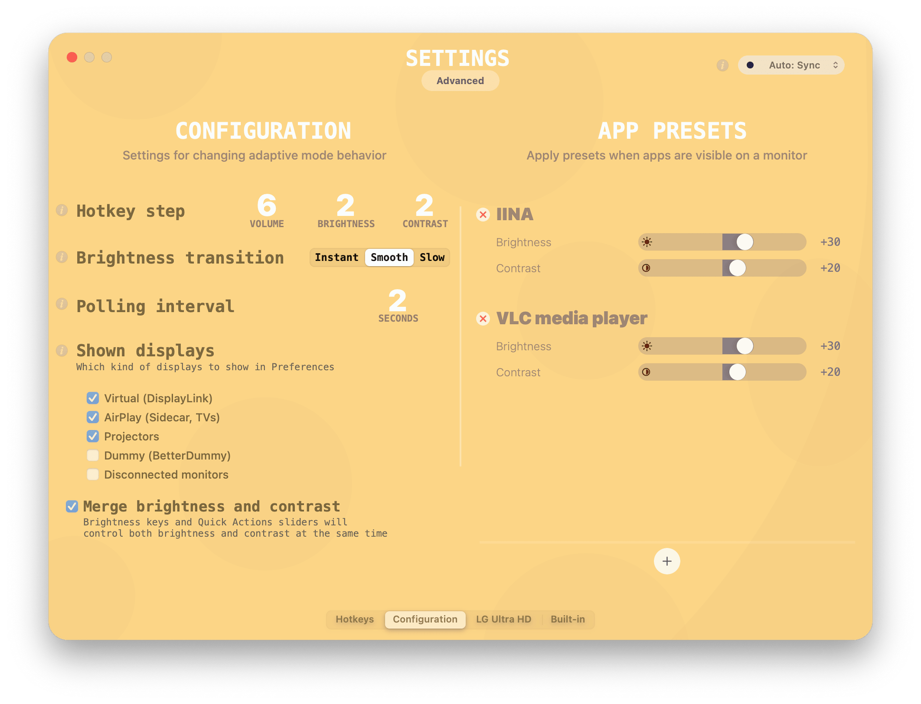Click info icon beside Polling interval

coord(61,304)
